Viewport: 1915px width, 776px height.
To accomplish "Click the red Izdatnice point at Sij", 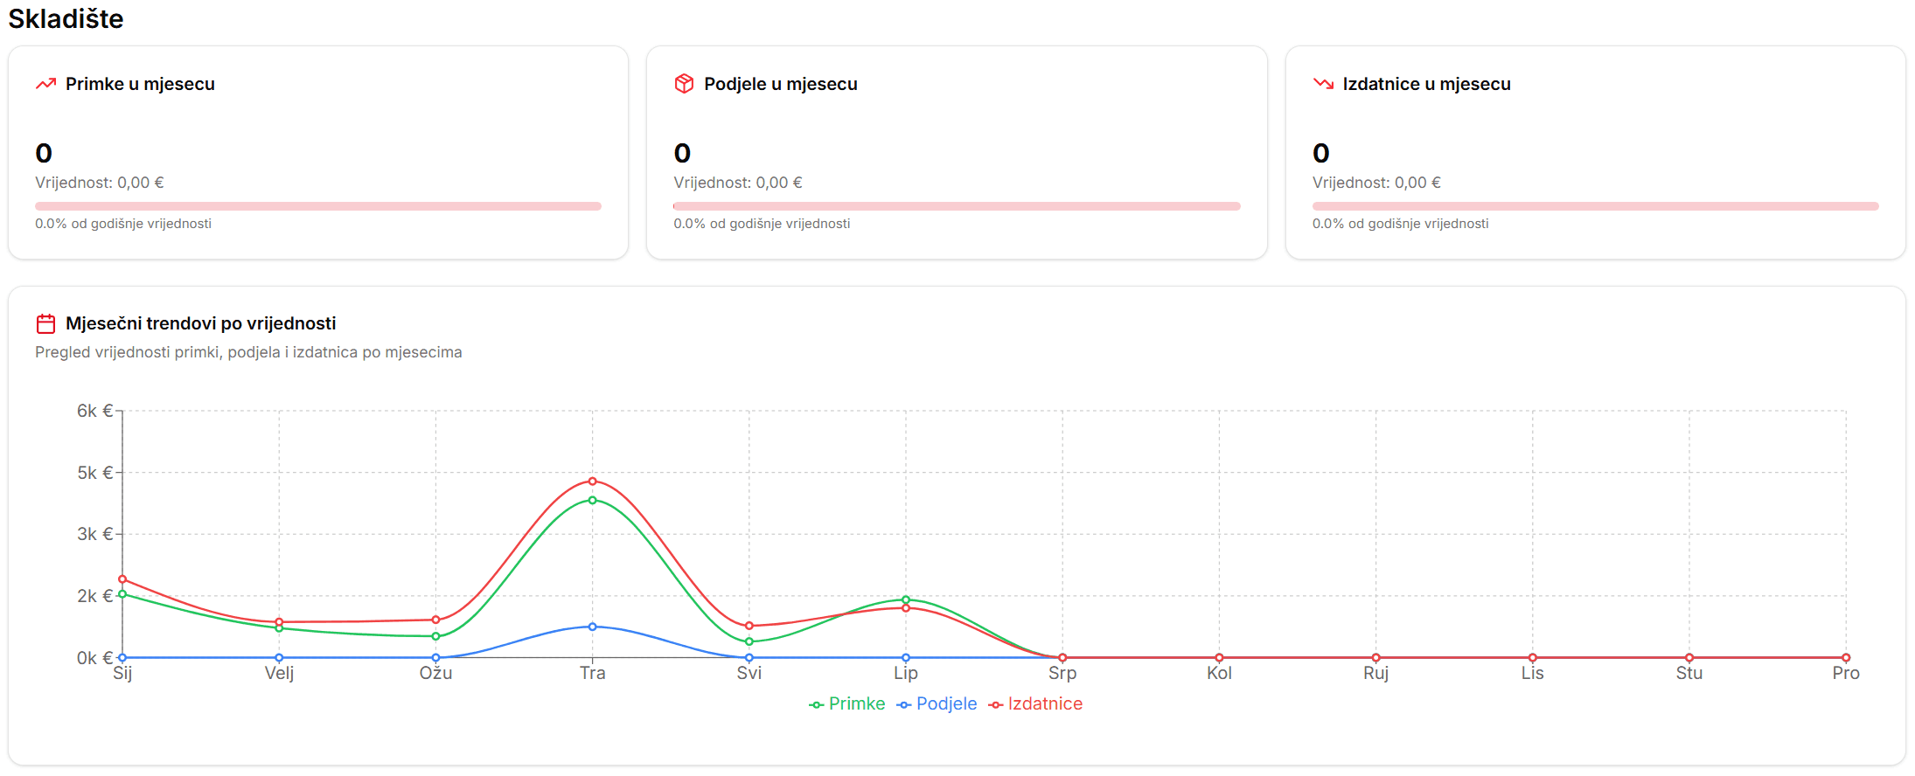I will point(122,579).
